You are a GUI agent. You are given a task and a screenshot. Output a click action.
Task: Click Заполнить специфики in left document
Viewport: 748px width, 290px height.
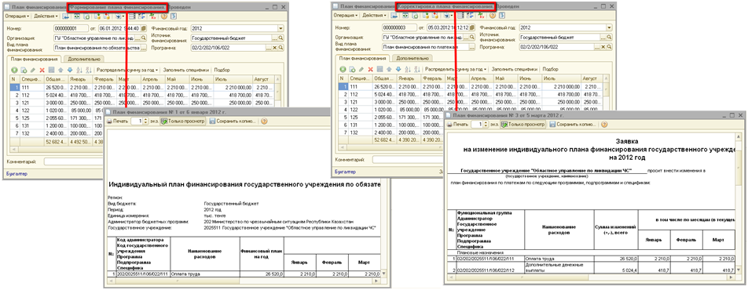coord(186,70)
